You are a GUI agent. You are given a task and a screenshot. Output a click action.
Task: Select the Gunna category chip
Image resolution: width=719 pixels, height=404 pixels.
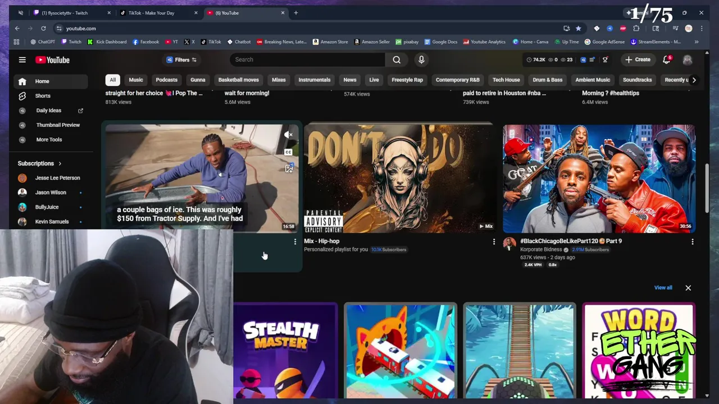(x=198, y=80)
